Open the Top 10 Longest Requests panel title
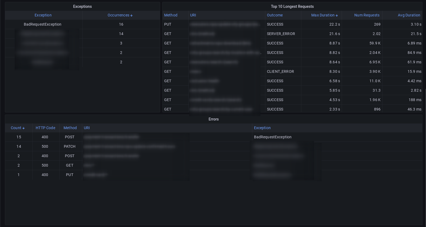Viewport: 426px width, 227px height. (292, 6)
